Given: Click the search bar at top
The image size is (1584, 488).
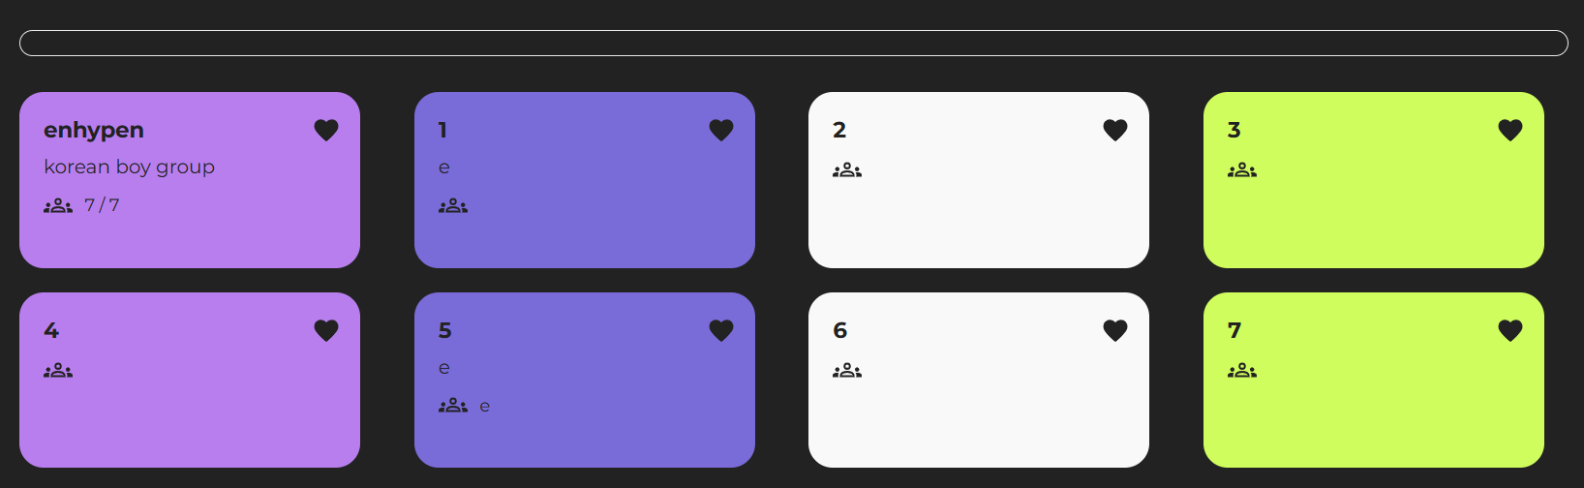Looking at the screenshot, I should [793, 43].
